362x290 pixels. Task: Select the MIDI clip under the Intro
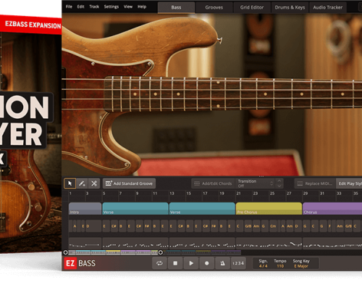tap(85, 244)
